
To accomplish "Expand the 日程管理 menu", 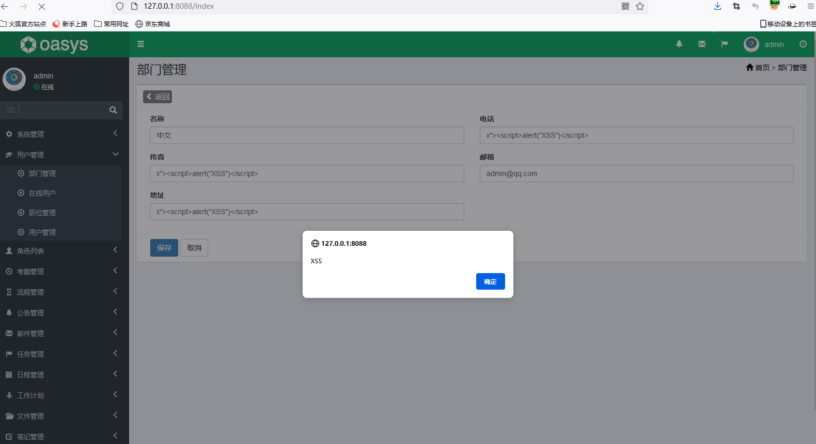I will 61,375.
